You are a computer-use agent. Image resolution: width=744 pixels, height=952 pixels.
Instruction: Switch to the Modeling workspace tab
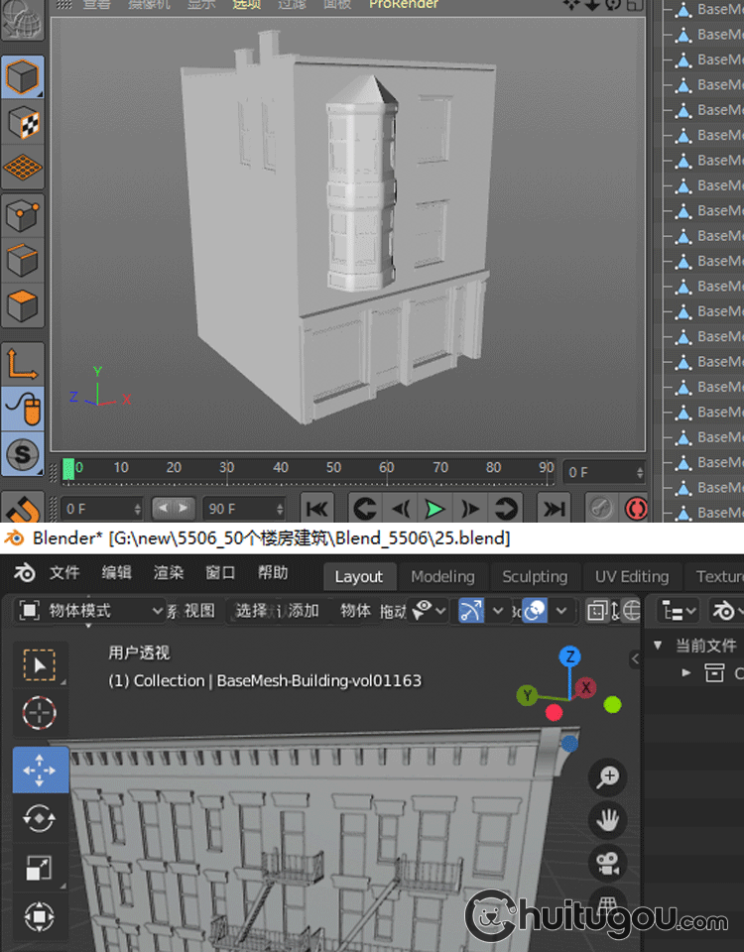pos(442,576)
